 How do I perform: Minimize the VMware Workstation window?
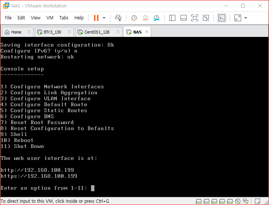click(x=226, y=6)
